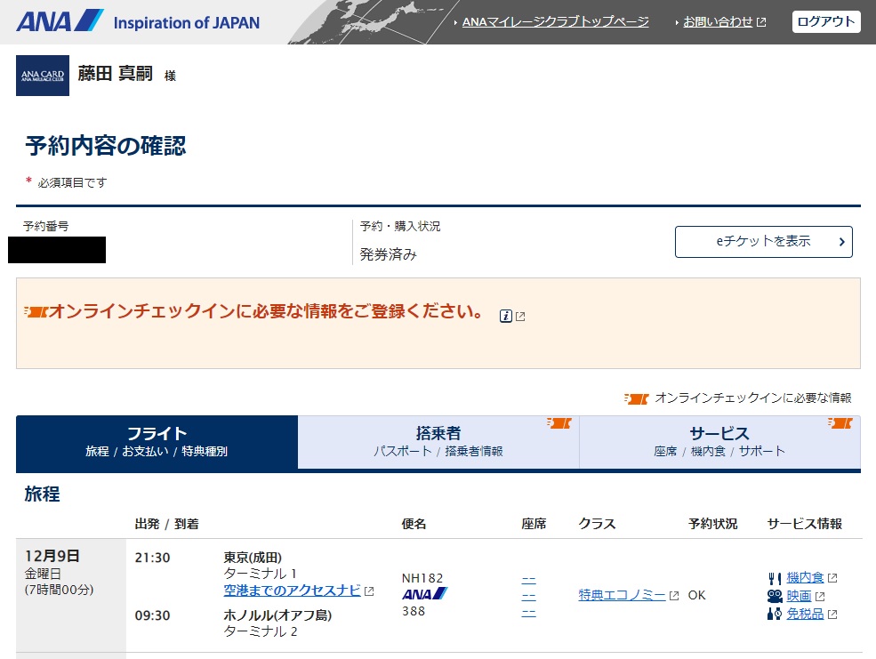Open the 機内食 in-flight meal link
876x659 pixels.
pos(805,578)
